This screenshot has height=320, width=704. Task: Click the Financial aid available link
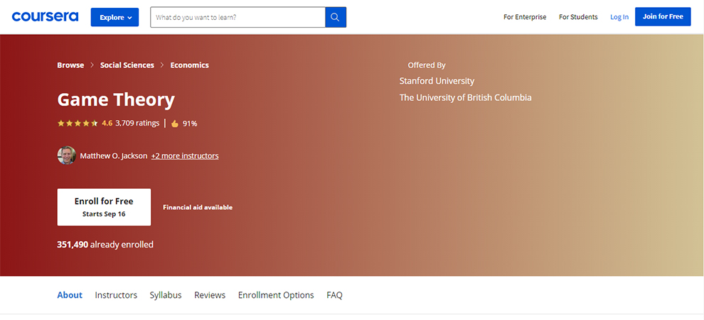click(198, 207)
